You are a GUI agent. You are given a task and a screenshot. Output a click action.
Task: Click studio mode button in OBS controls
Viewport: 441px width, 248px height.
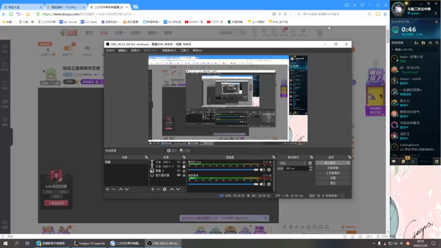coord(333,173)
